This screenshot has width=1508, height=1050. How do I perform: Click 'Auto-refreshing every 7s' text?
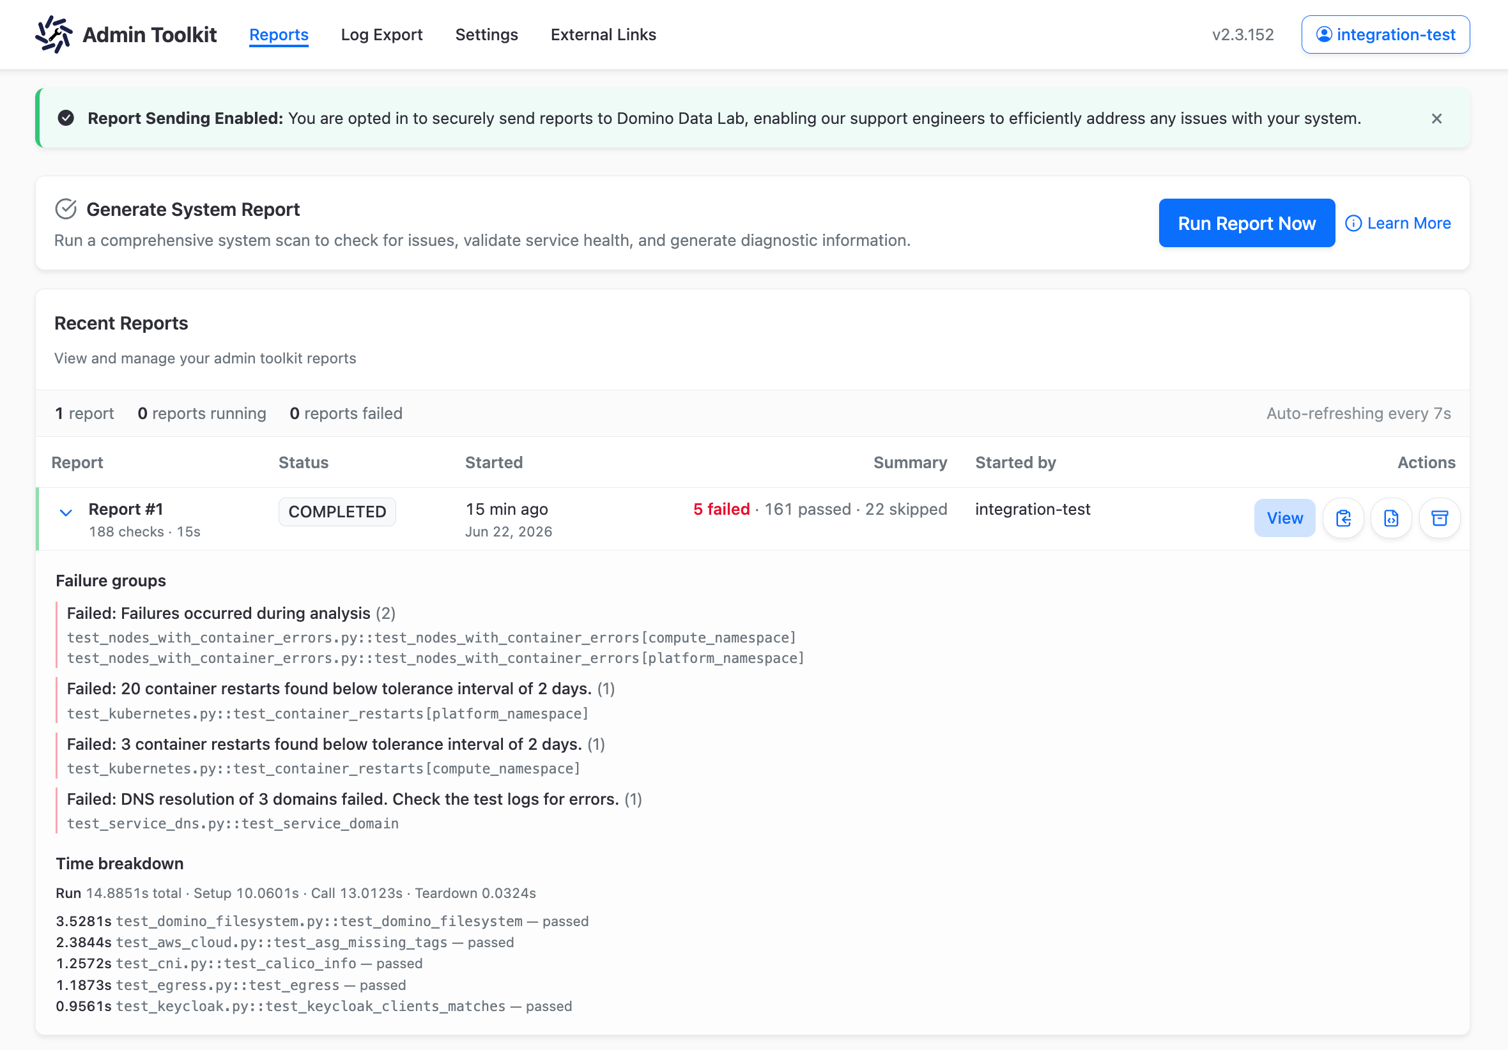click(1358, 413)
